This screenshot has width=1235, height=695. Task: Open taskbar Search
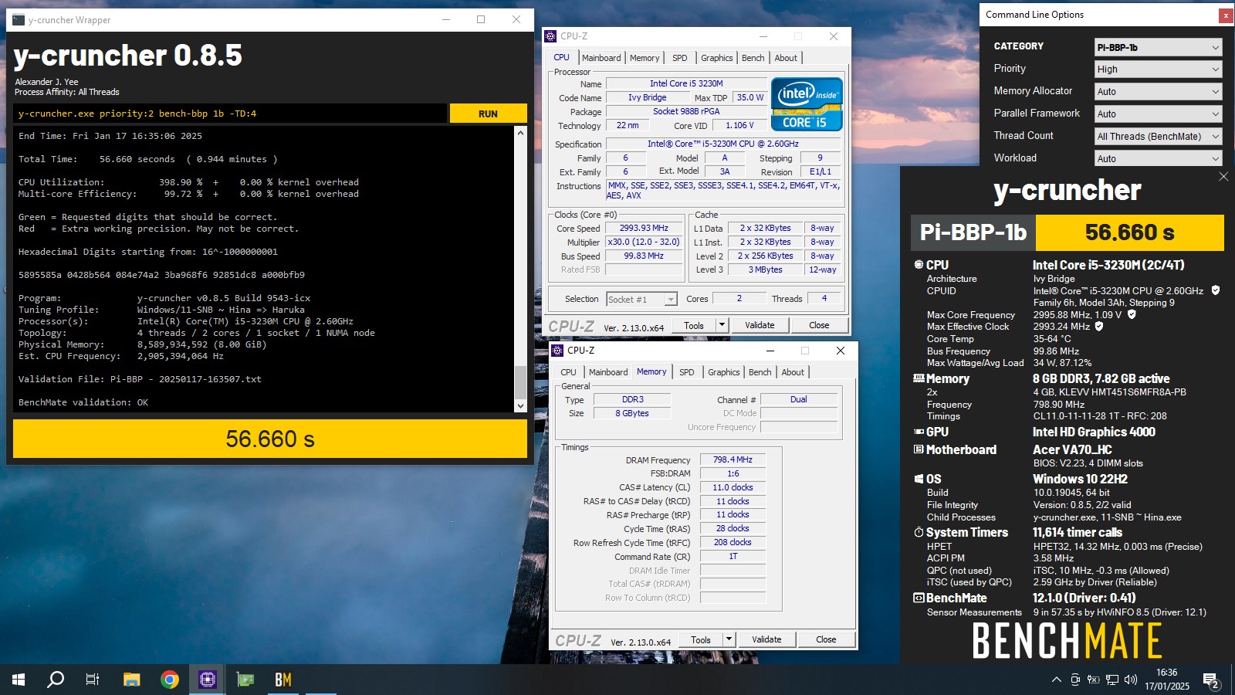56,680
